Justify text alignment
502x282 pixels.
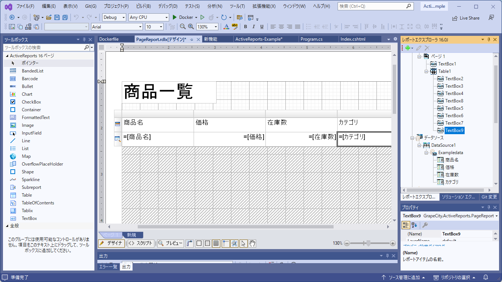click(298, 27)
